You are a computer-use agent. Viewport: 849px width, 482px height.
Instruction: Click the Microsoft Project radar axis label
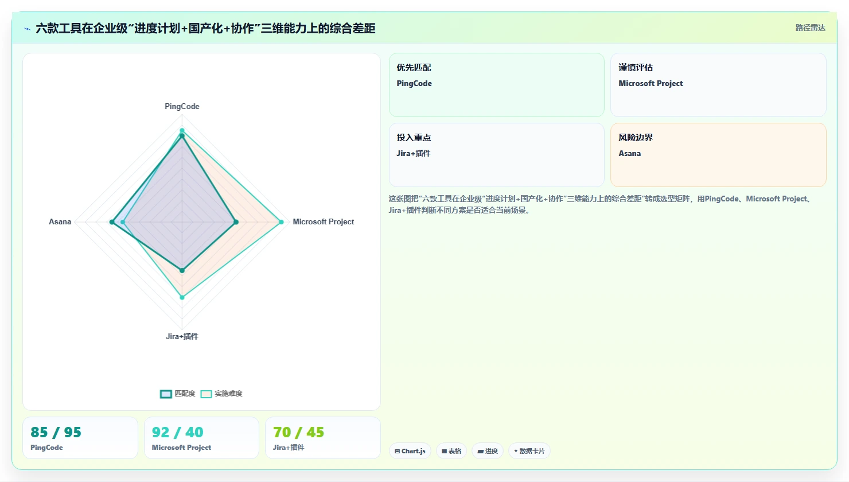323,221
